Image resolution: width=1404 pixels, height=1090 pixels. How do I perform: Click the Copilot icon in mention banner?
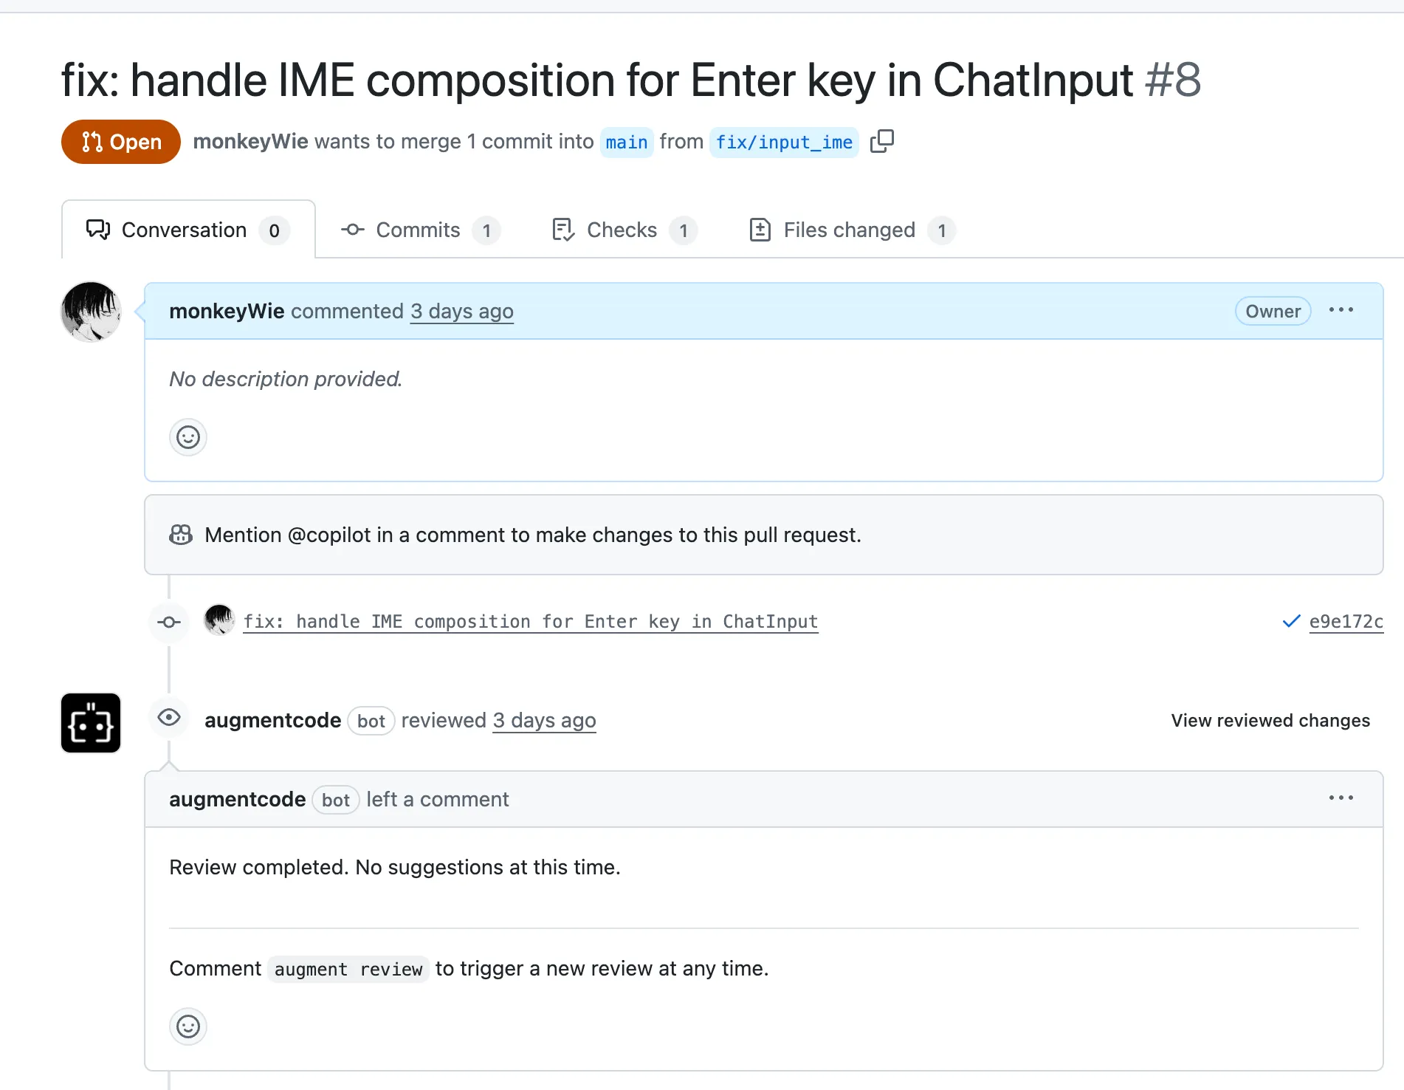point(181,535)
